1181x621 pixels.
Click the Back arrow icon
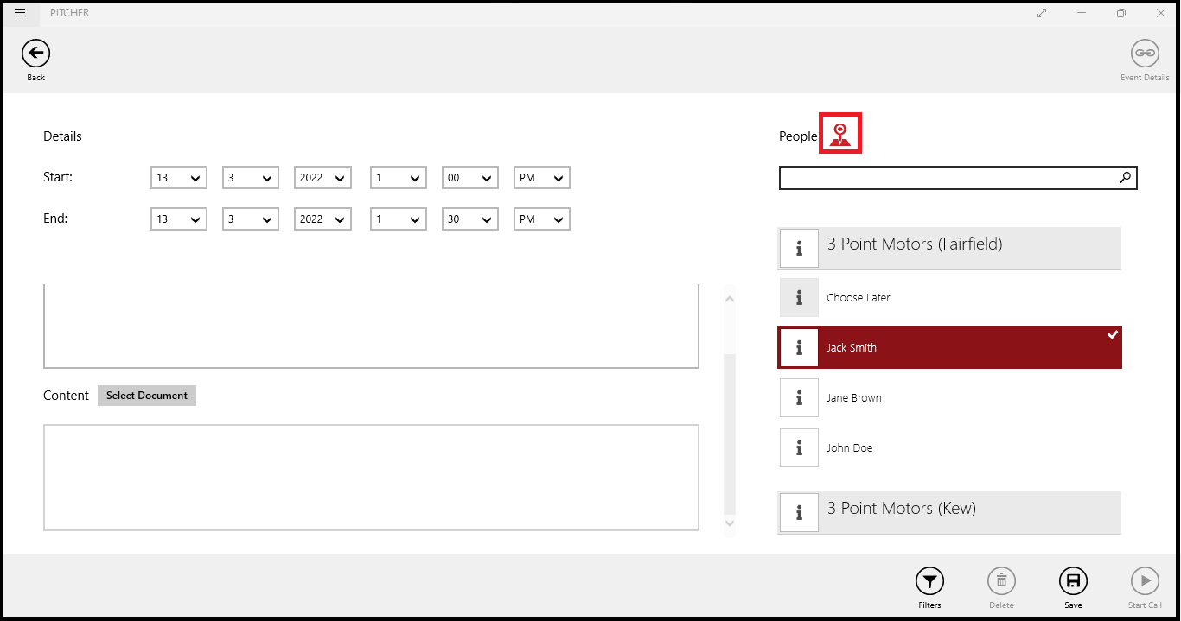35,54
